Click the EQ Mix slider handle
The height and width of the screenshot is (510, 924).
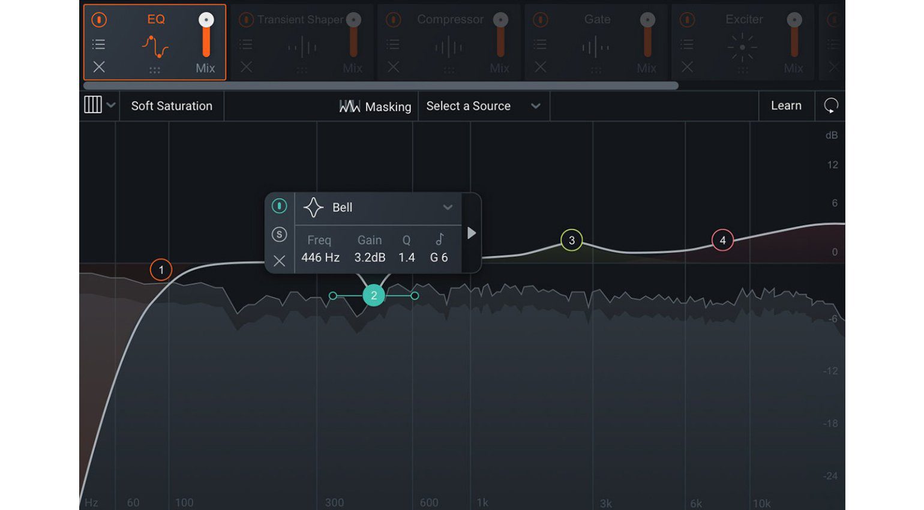[206, 20]
